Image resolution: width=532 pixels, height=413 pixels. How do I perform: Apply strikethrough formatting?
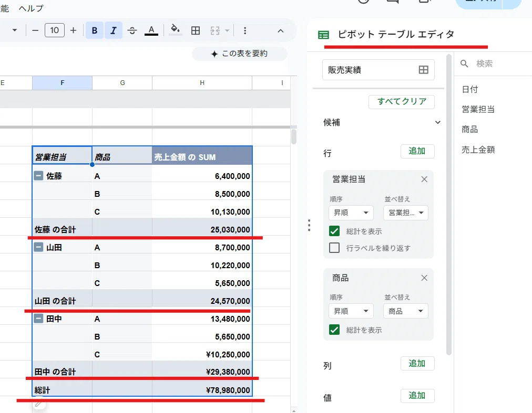[132, 30]
